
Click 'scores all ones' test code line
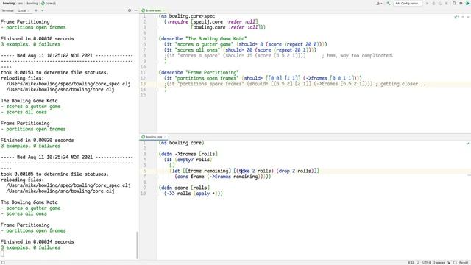240,50
